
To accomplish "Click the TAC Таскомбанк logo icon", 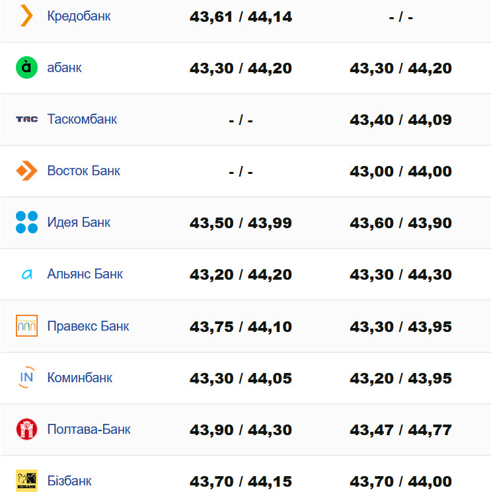I will click(x=26, y=119).
